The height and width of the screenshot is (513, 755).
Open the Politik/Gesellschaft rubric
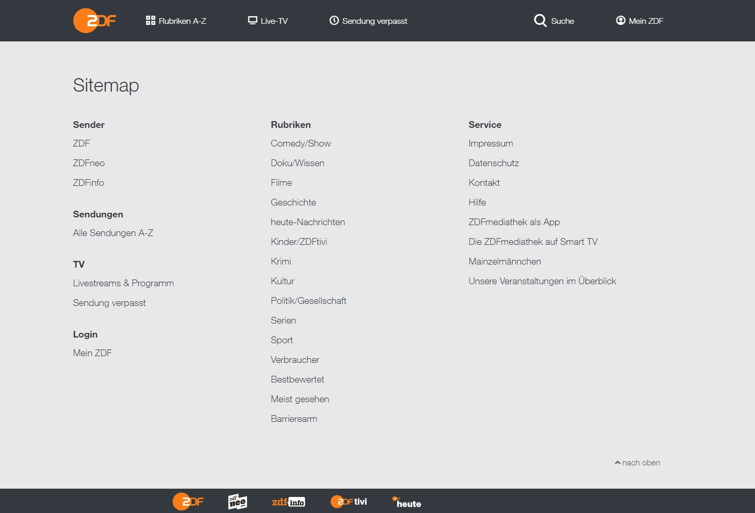pos(309,301)
